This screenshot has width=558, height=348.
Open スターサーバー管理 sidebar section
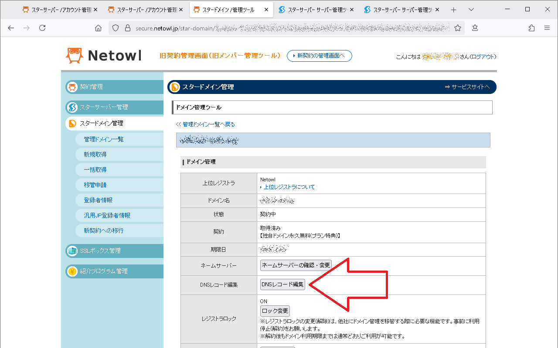point(104,107)
